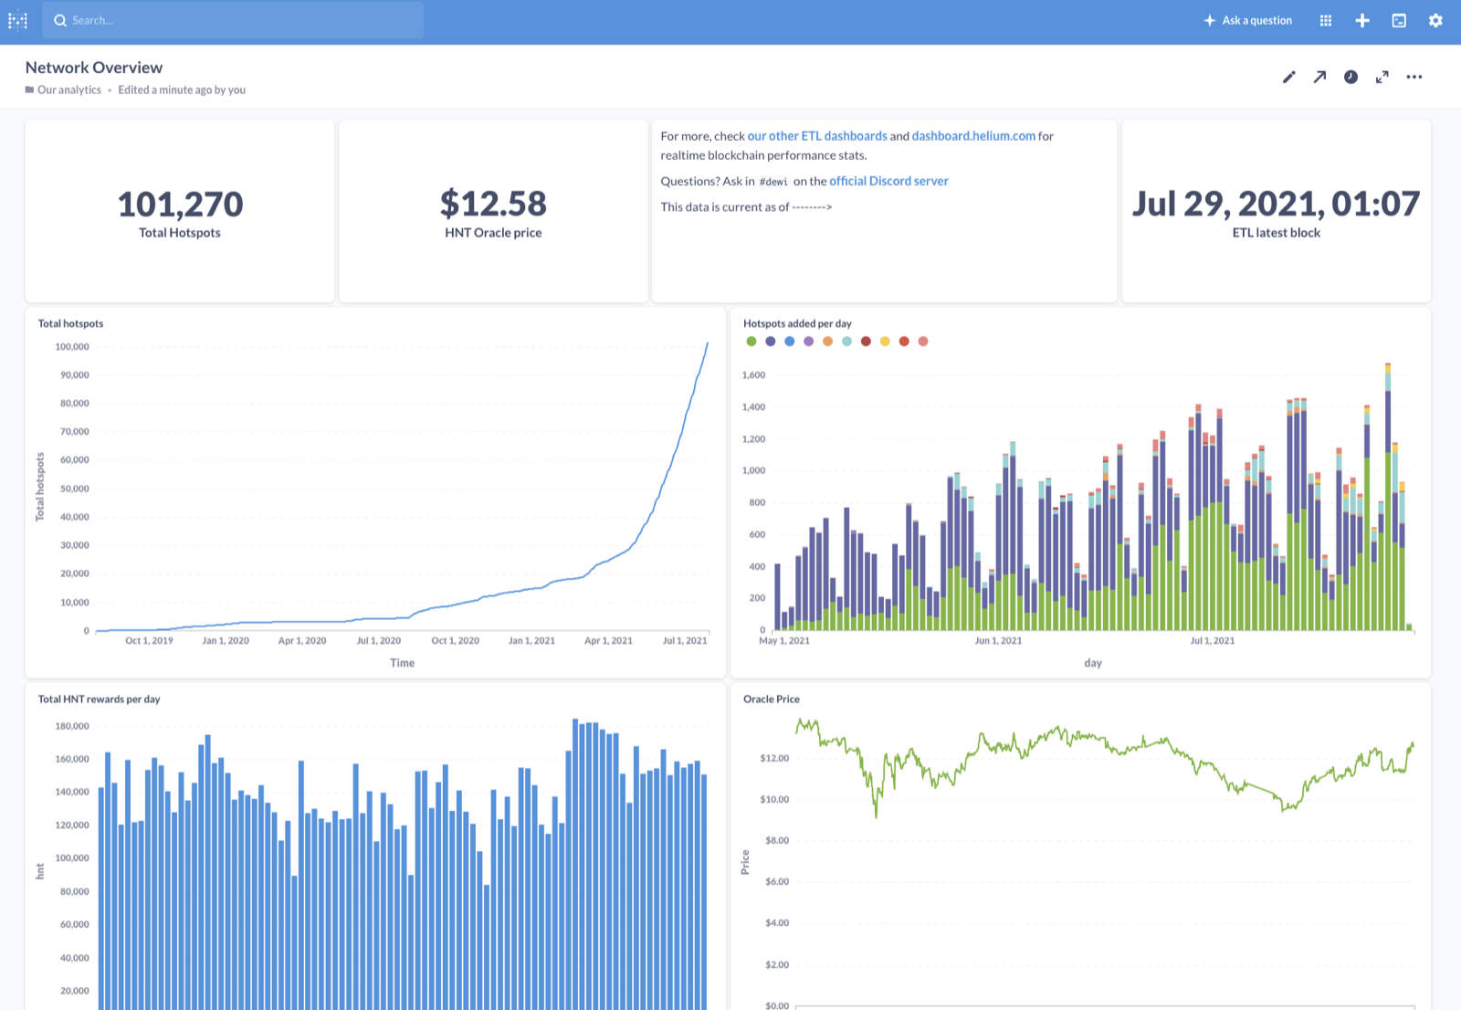Enter fullscreen with the expand arrows icon

1382,77
